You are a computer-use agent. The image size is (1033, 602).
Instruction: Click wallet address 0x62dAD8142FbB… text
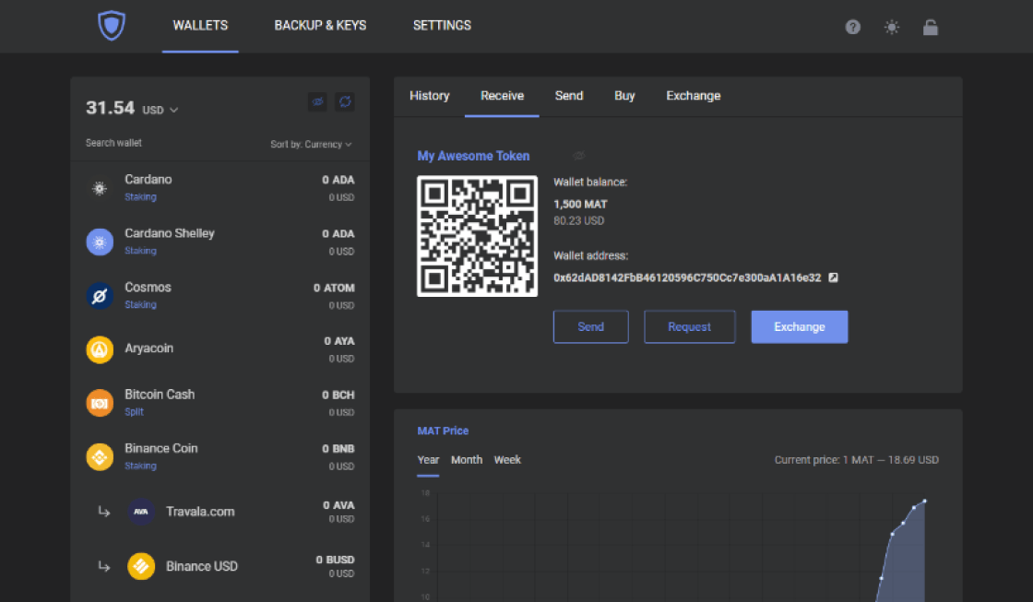(687, 277)
